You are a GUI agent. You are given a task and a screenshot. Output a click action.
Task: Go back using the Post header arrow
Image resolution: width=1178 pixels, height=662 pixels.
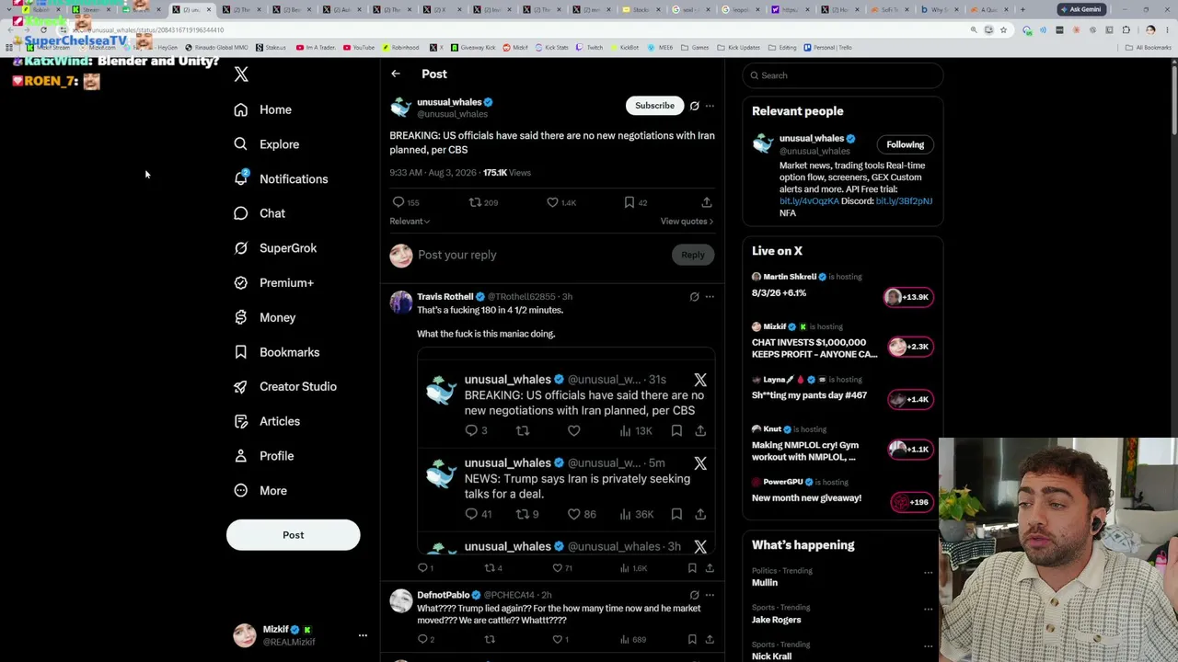(396, 74)
